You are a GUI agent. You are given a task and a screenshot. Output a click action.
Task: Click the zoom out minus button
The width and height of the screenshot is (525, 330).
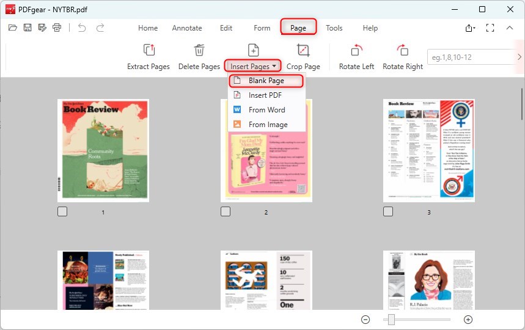[x=365, y=320]
